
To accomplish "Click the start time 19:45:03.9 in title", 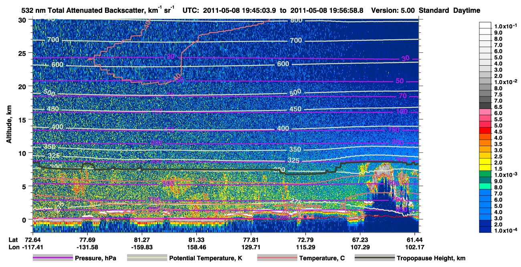I will (x=259, y=10).
